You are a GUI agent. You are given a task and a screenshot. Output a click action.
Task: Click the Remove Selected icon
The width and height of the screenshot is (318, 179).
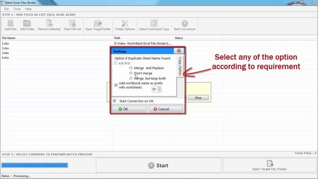[x=49, y=25]
